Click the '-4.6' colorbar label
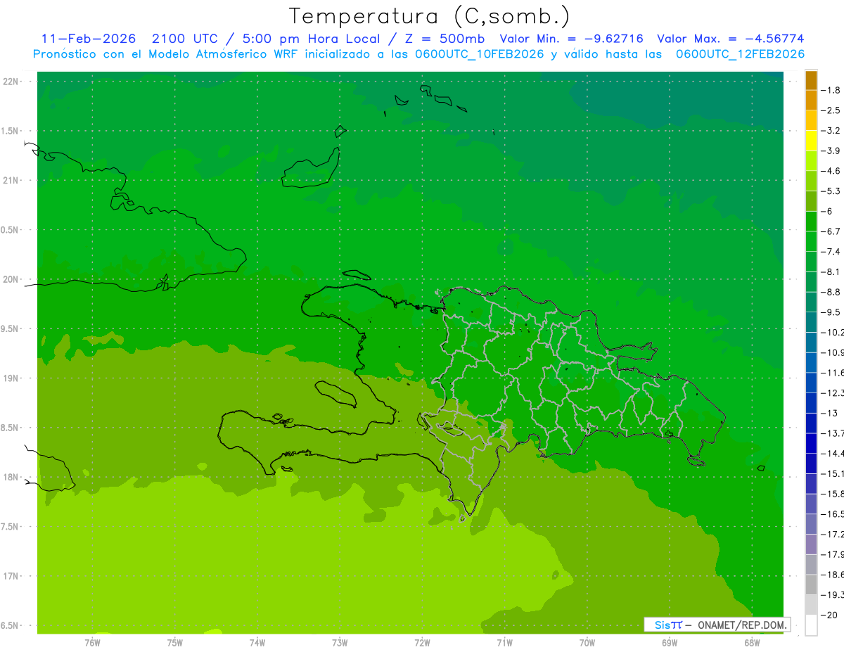 pyautogui.click(x=832, y=171)
